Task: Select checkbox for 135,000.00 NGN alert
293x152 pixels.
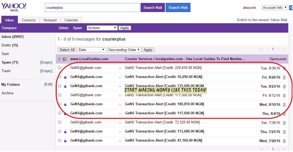Action: coord(60,86)
